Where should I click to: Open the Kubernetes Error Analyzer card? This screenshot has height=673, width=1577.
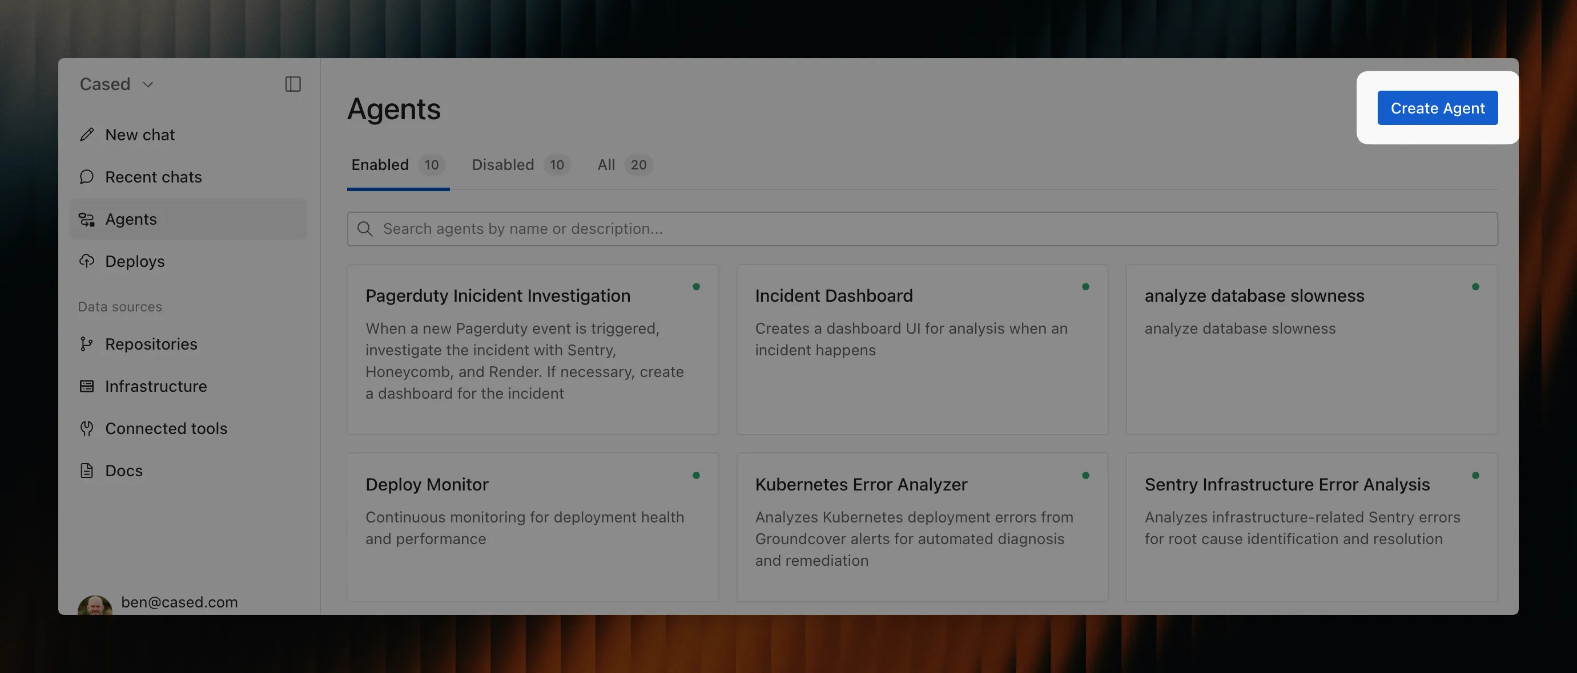[x=922, y=526]
